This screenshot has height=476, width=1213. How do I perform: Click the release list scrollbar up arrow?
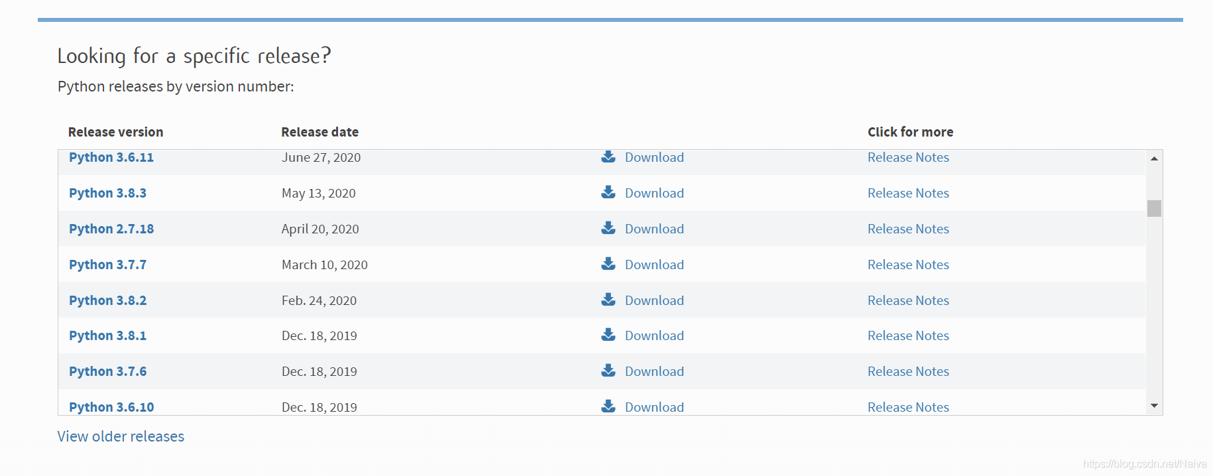1154,158
